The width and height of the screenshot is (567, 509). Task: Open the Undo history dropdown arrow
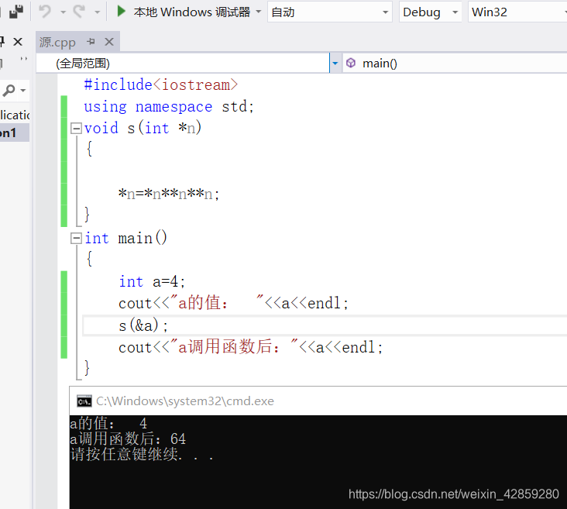[64, 12]
